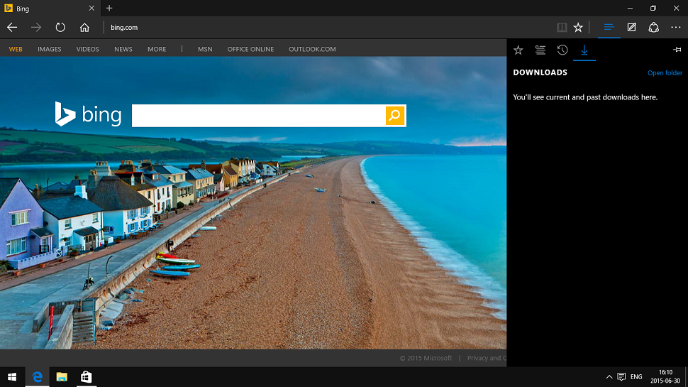Image resolution: width=688 pixels, height=387 pixels.
Task: Expand the MORE menu on Bing
Action: (x=157, y=49)
